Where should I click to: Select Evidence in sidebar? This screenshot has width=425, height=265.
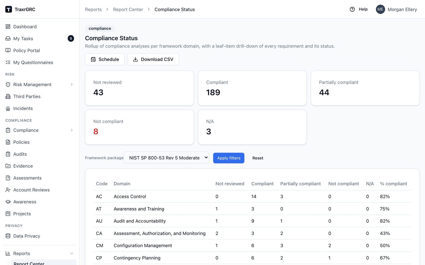[40, 166]
